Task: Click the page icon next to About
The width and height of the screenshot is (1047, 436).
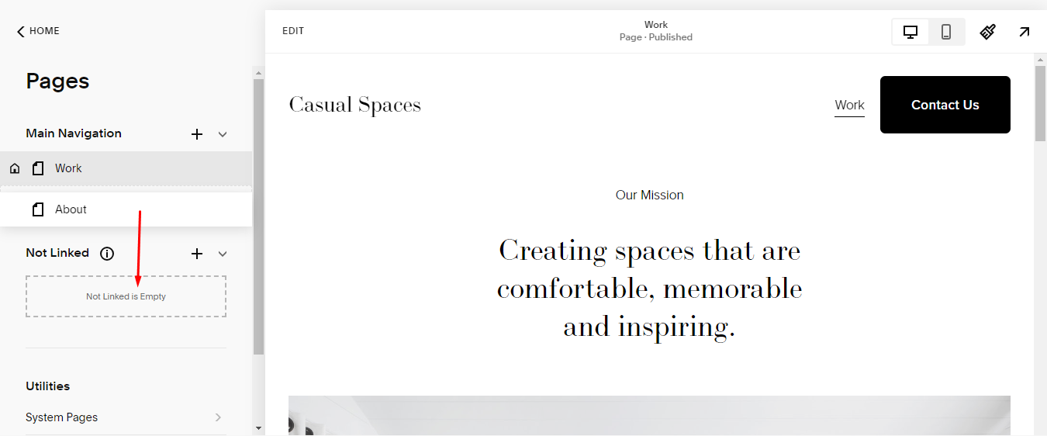Action: point(38,209)
